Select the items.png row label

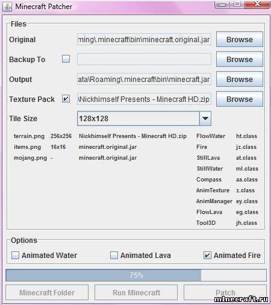click(27, 147)
